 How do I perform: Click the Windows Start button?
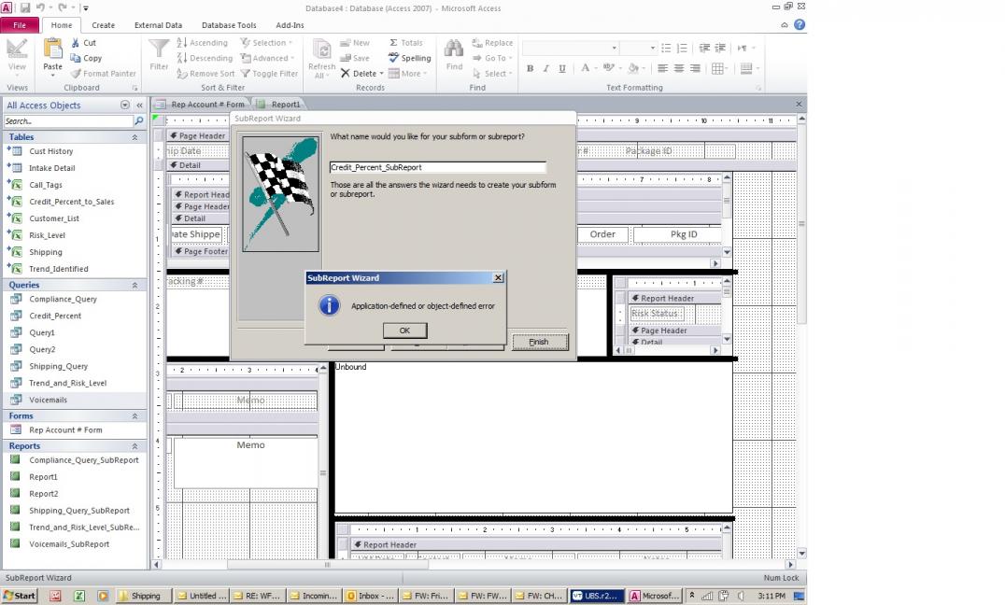(20, 596)
